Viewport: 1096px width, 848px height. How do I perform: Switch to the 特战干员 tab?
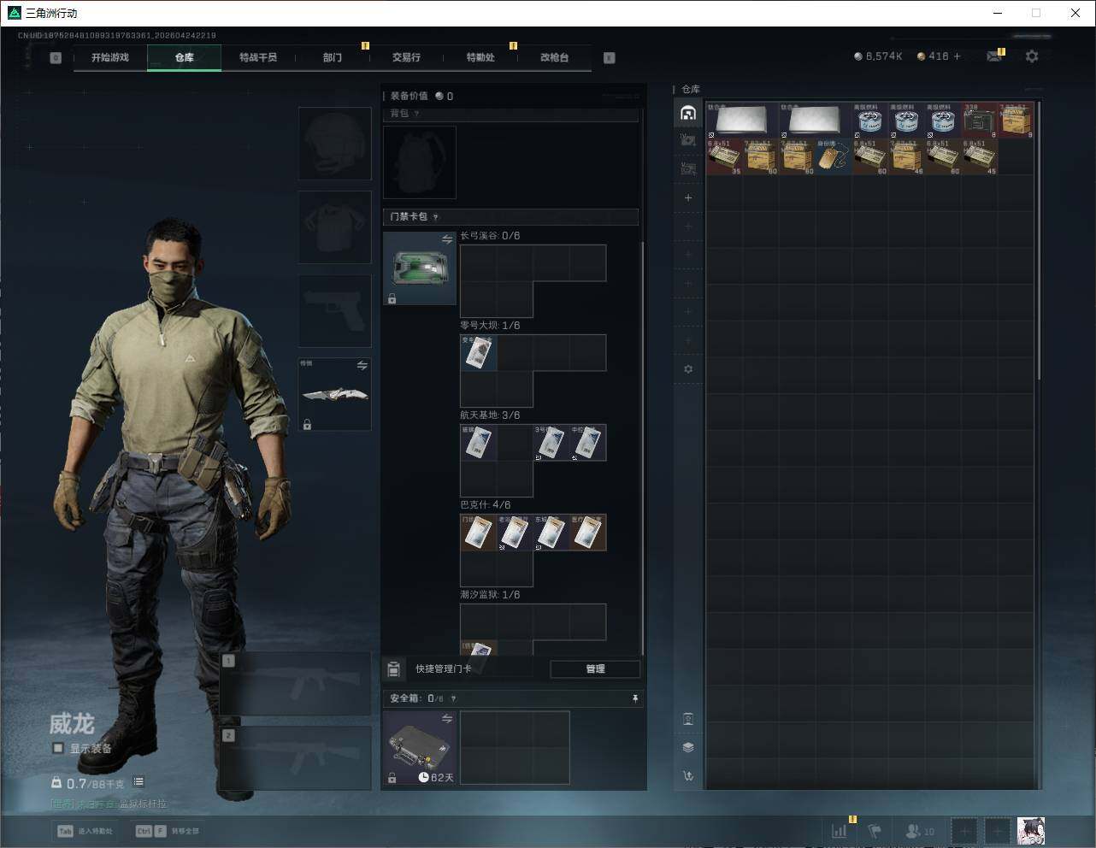[258, 57]
